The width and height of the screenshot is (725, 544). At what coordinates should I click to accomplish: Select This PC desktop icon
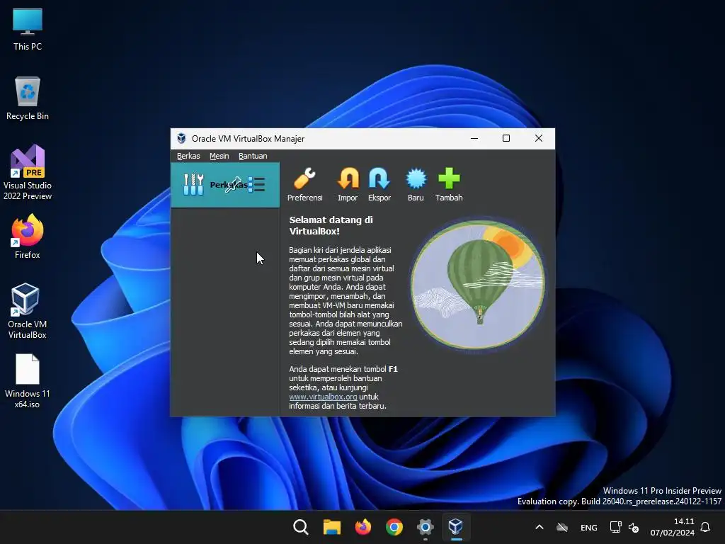point(28,30)
